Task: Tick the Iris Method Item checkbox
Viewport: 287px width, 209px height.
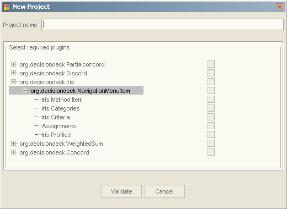Action: [x=211, y=100]
